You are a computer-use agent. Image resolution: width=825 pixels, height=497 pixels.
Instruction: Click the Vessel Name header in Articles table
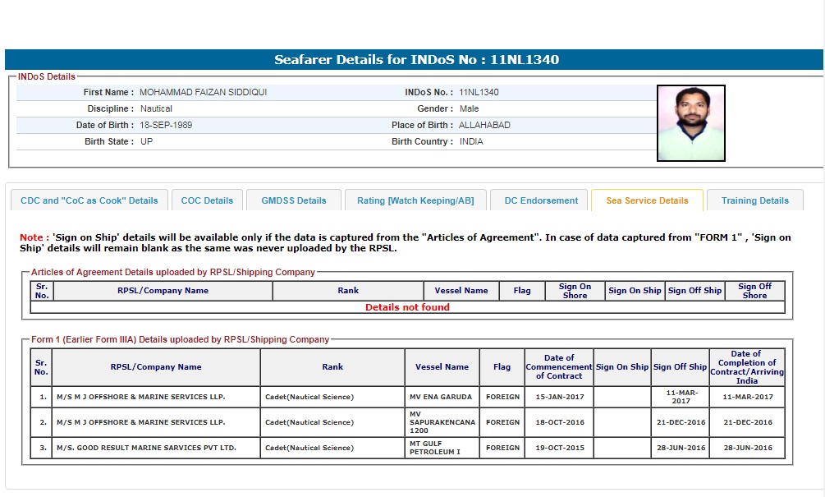pos(461,291)
